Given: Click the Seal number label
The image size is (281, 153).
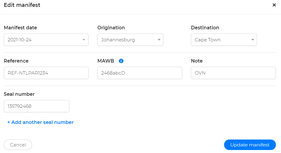Looking at the screenshot, I should click(19, 94).
